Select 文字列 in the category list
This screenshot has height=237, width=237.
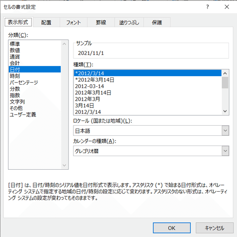[x=35, y=102]
